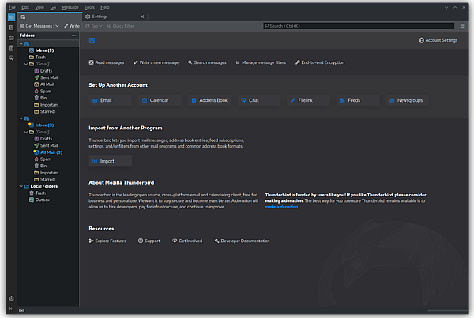Follow the 'make a donation' link

click(x=282, y=207)
